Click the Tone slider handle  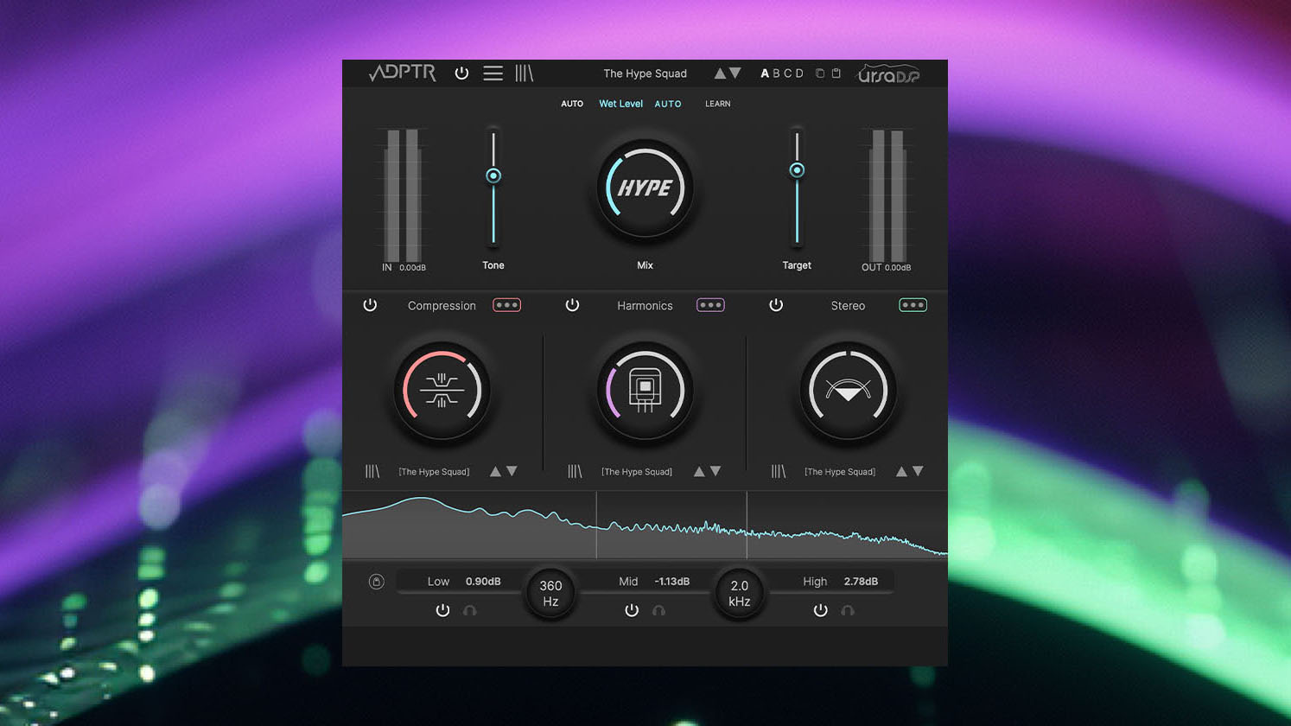[493, 175]
